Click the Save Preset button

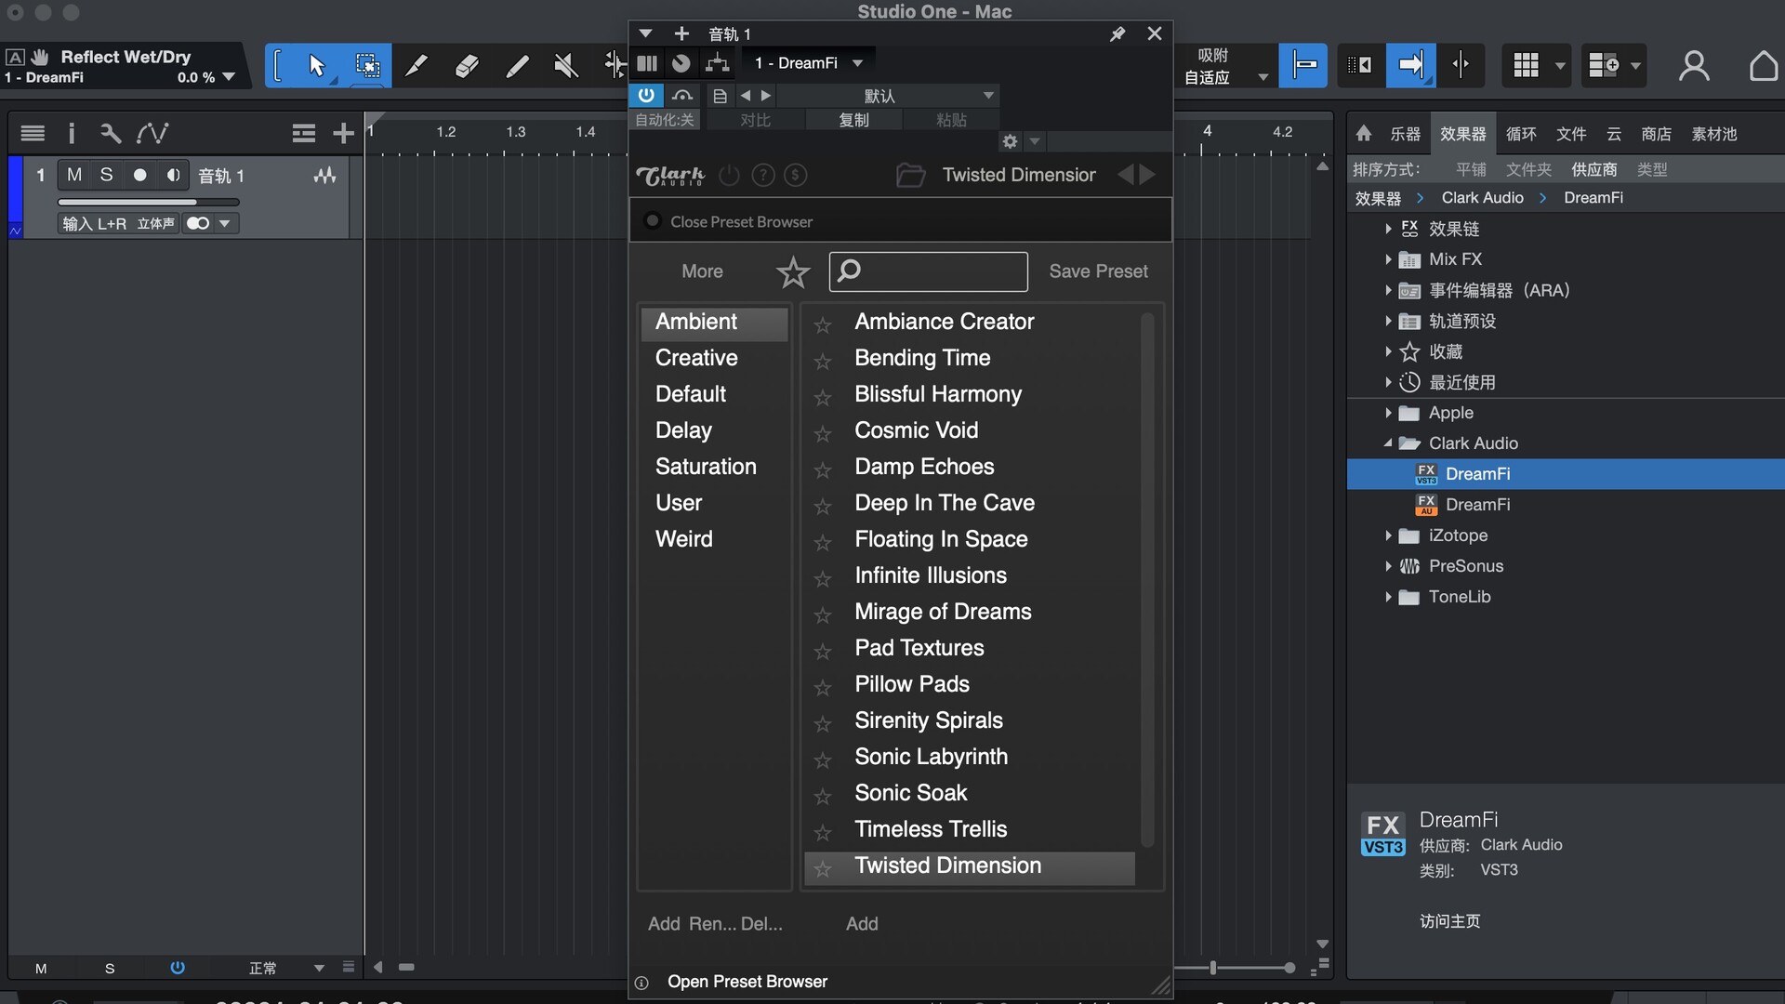point(1098,271)
